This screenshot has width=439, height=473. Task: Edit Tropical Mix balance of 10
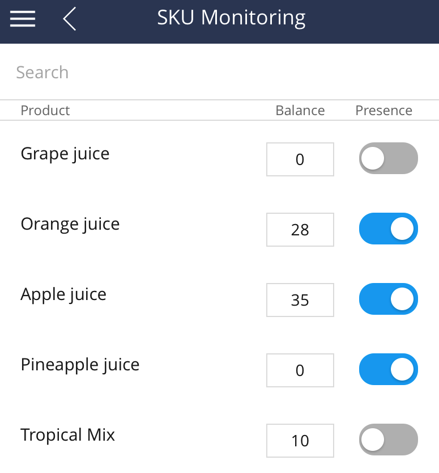tap(300, 441)
